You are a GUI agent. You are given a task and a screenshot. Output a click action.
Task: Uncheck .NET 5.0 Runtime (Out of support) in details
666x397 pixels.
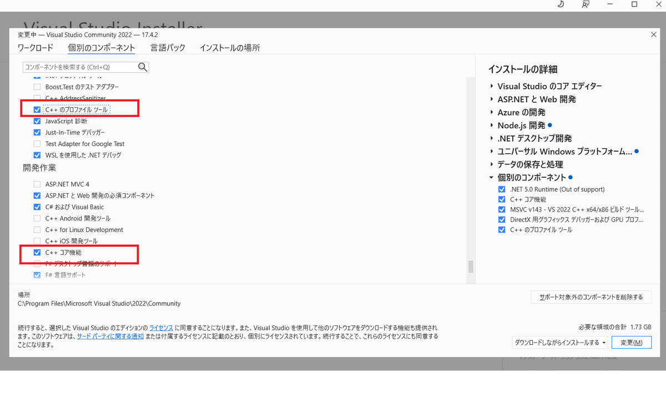point(502,189)
